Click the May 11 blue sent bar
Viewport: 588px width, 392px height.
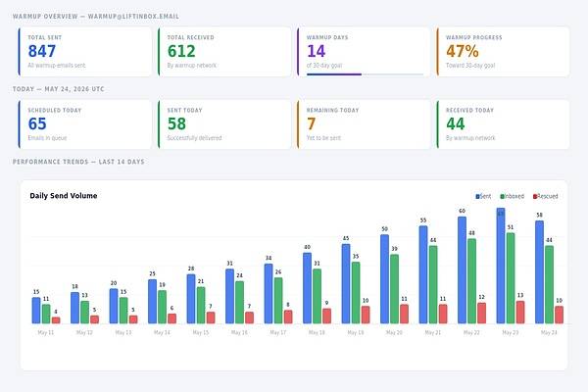click(x=36, y=311)
